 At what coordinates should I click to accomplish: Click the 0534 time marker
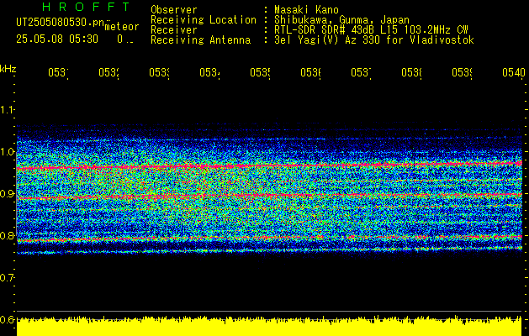click(209, 73)
